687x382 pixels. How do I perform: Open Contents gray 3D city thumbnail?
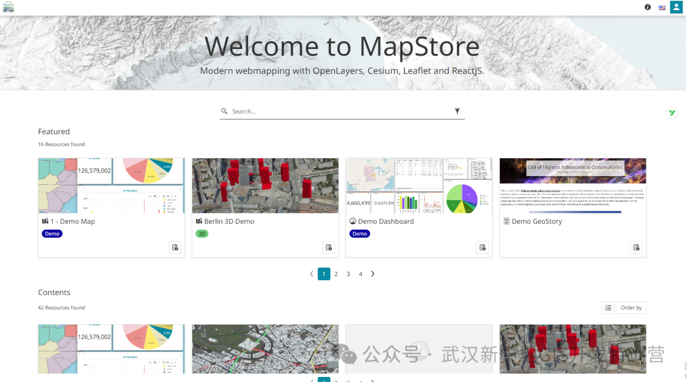(265, 349)
